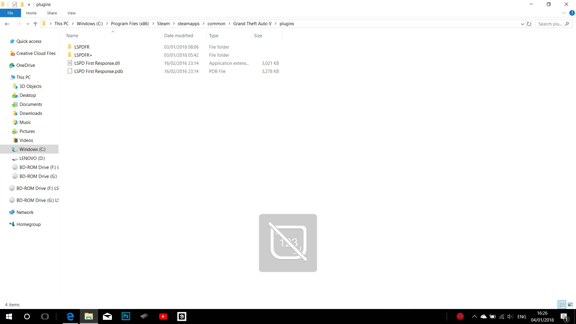Open the File menu tab
Screen dimensions: 576x324
(10, 13)
